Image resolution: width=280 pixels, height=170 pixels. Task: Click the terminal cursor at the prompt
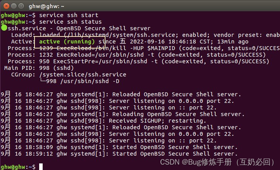pyautogui.click(x=41, y=167)
